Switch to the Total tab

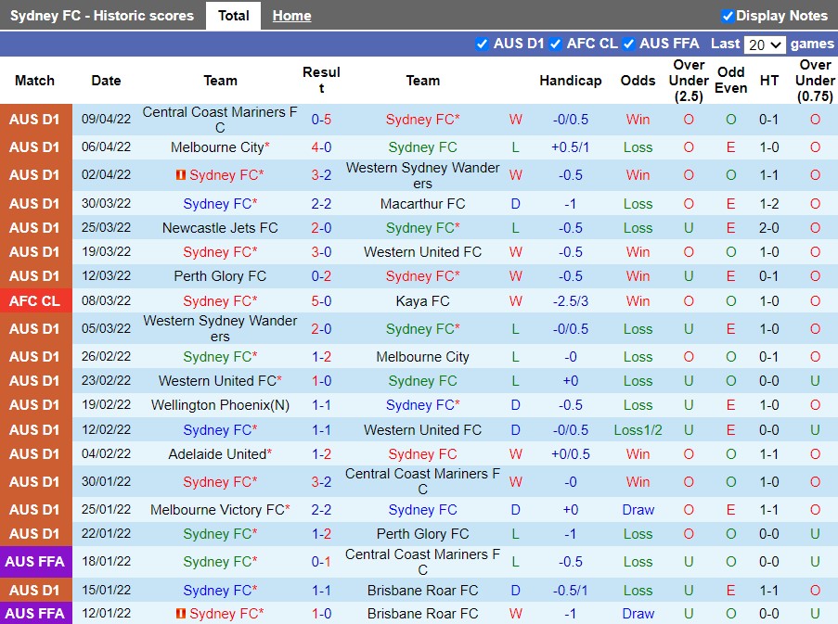[233, 16]
